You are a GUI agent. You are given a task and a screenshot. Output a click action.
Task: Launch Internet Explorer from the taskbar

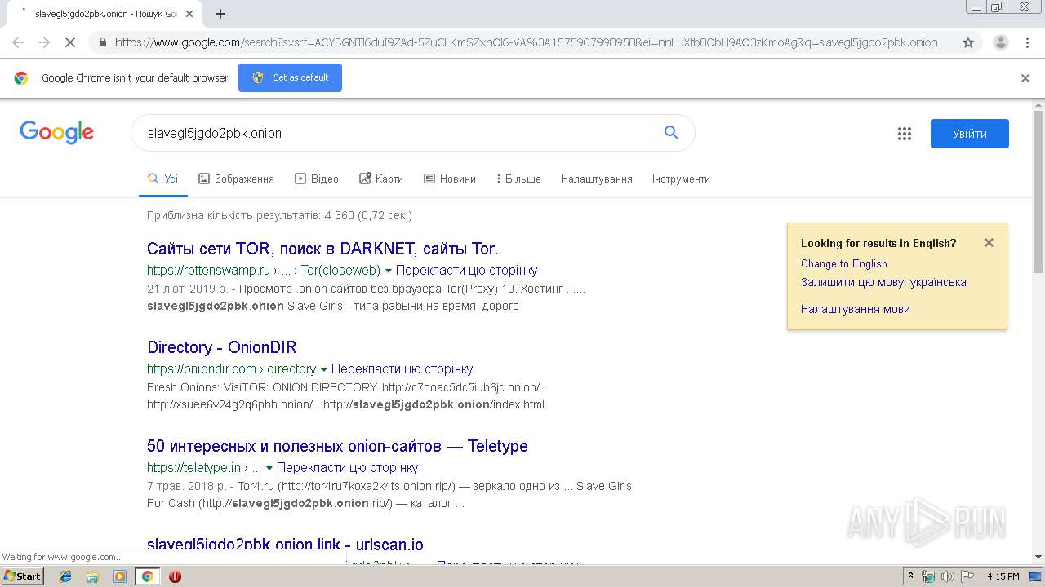point(65,576)
